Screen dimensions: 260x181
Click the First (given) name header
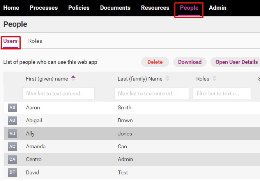[x=47, y=79]
